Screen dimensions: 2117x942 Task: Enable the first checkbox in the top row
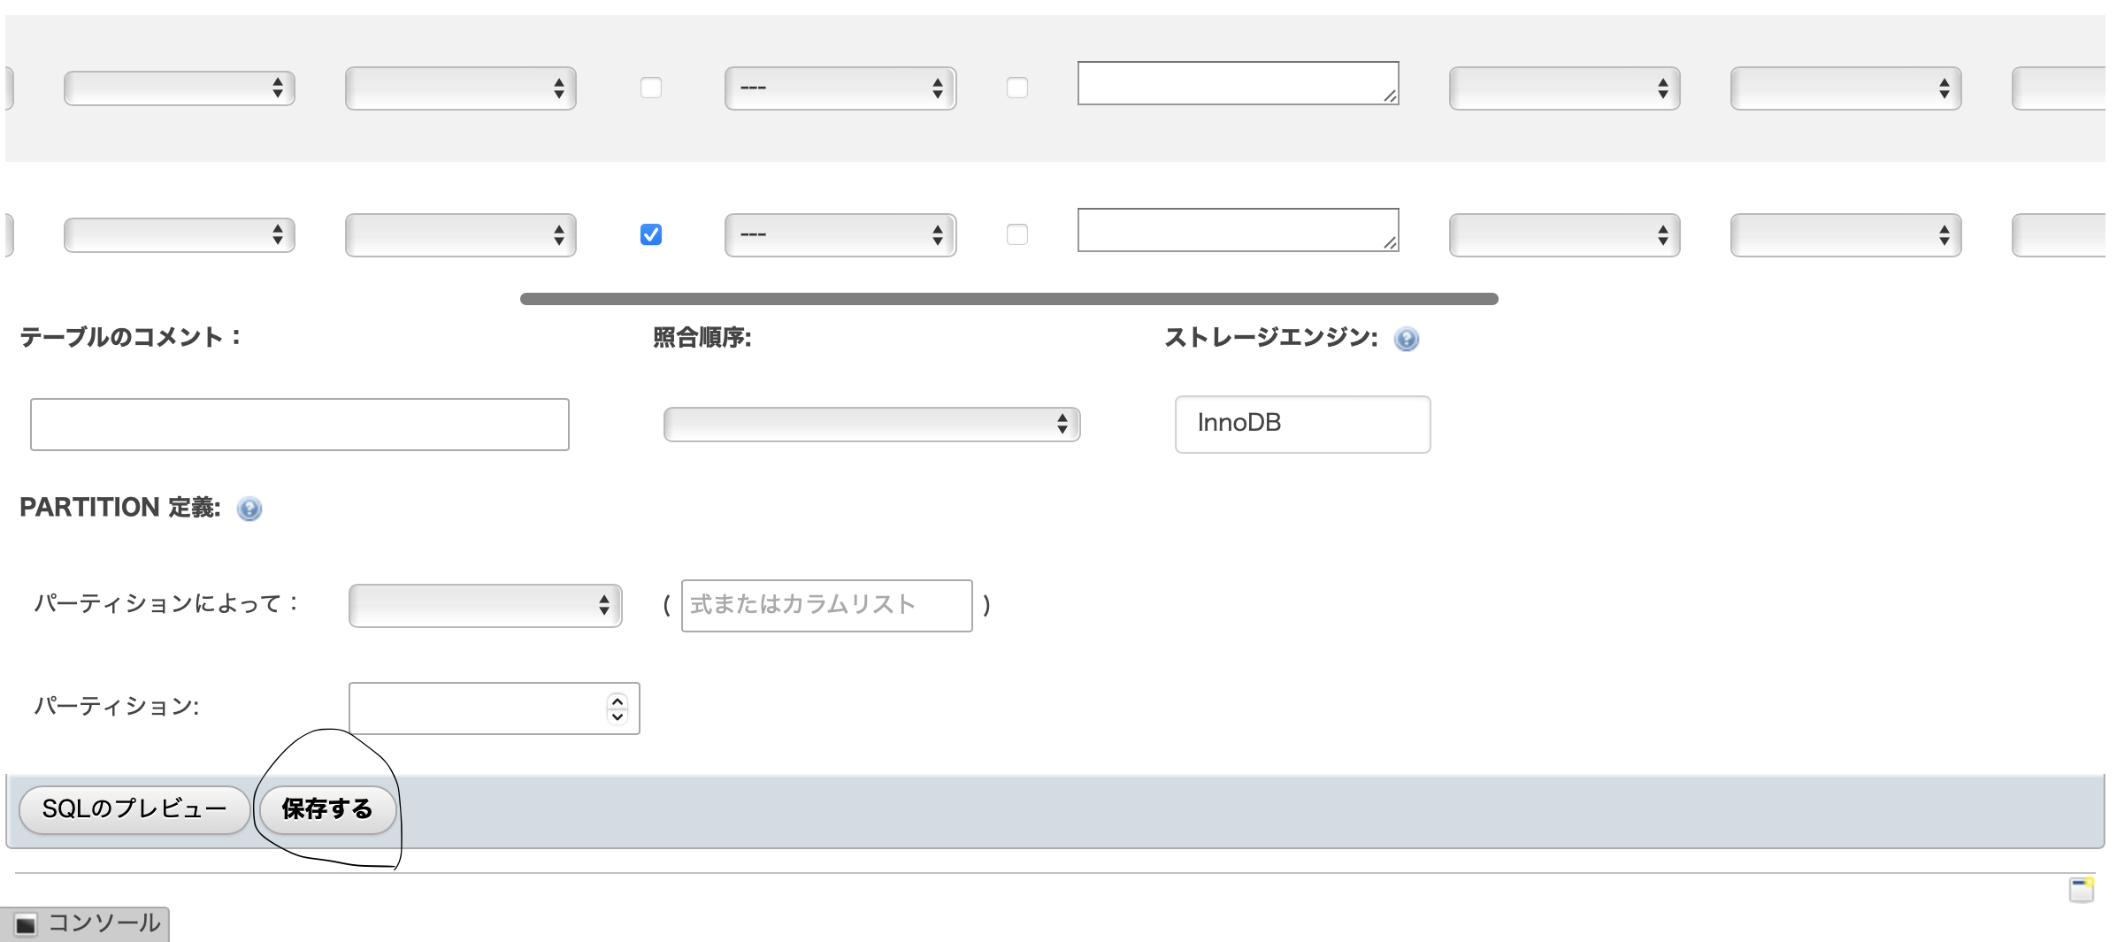pos(651,88)
